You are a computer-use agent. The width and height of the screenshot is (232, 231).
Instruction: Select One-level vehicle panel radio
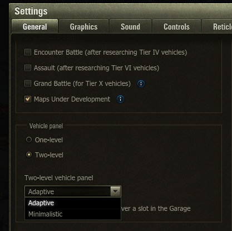coord(29,139)
